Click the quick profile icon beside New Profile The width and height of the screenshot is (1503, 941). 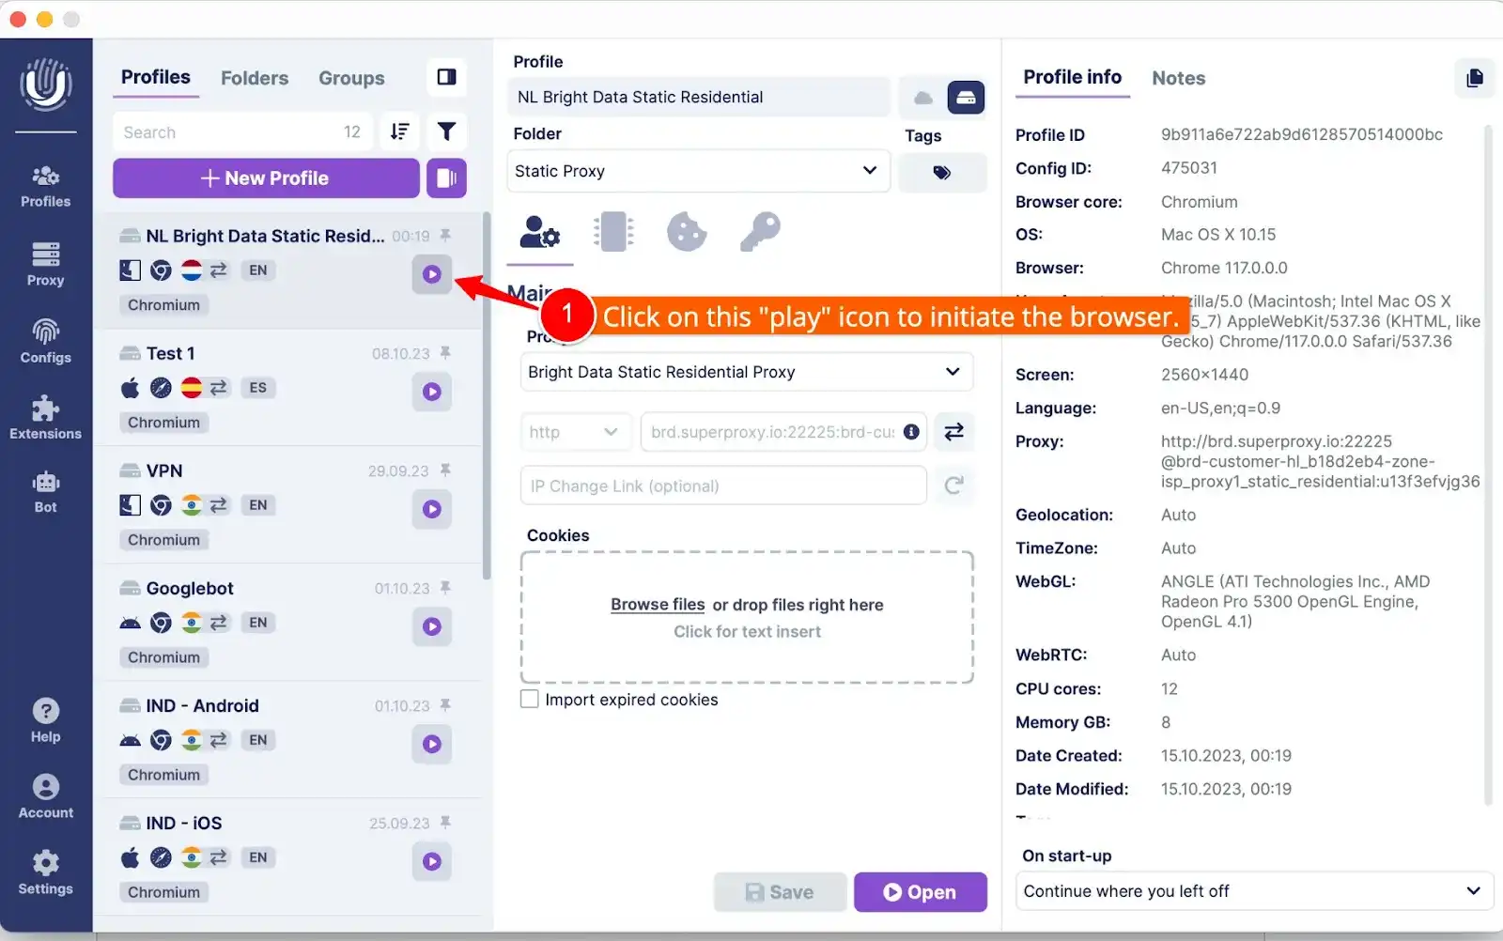point(446,177)
